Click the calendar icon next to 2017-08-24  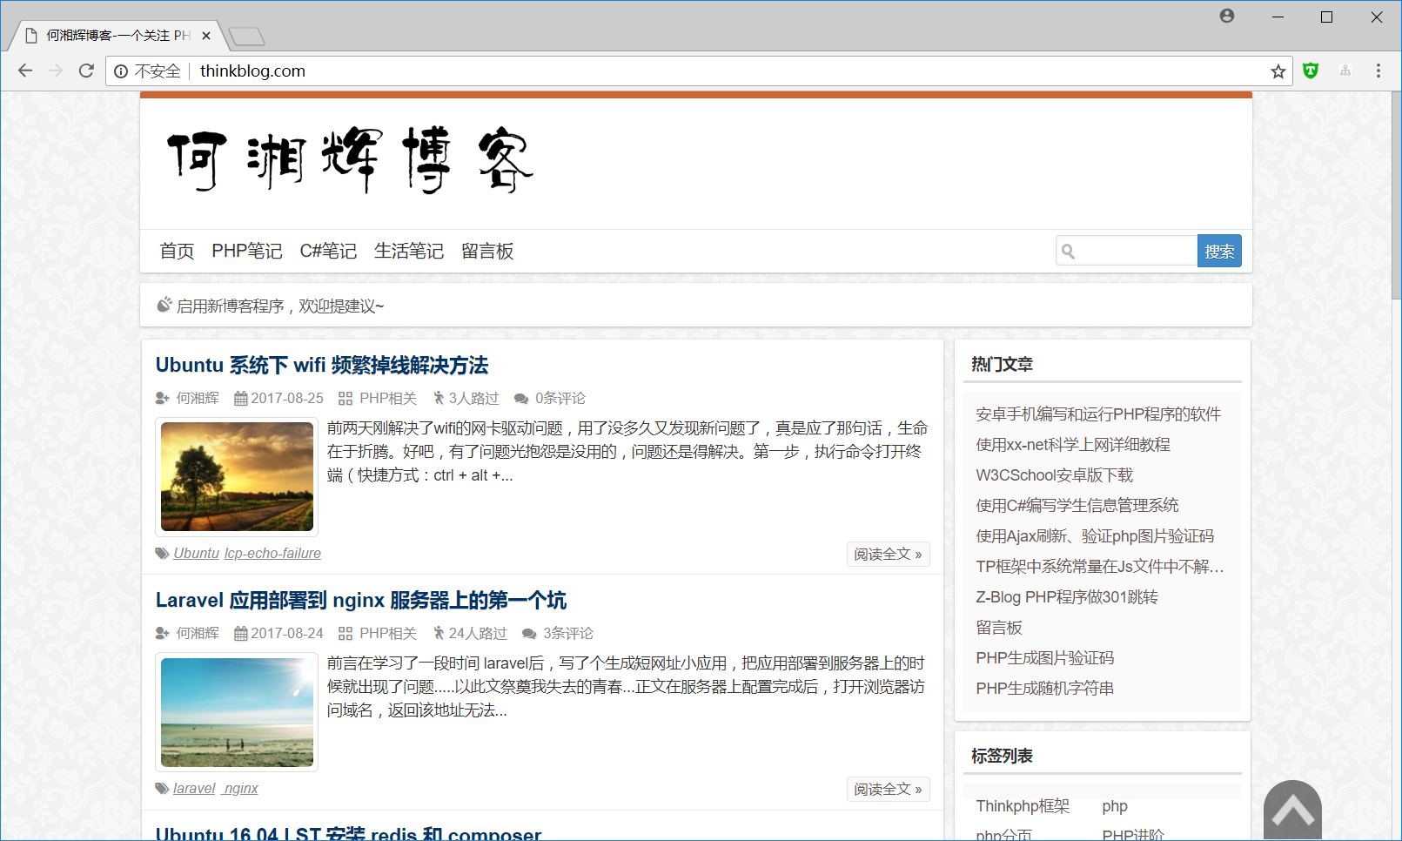pyautogui.click(x=241, y=633)
